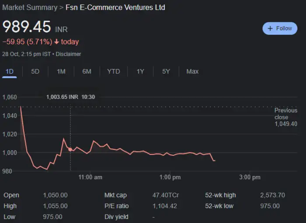
Task: Click the Follow button
Action: coord(280,28)
